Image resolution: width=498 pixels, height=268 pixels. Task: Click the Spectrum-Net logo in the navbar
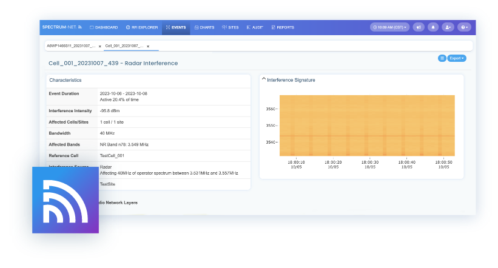click(x=62, y=27)
